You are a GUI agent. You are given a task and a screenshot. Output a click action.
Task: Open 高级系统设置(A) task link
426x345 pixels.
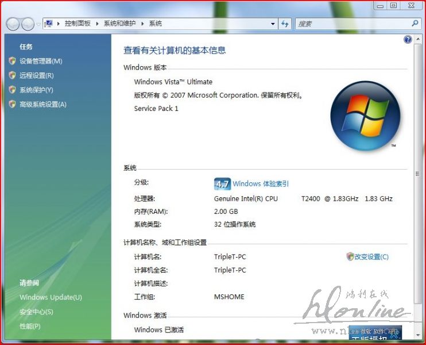pos(43,104)
